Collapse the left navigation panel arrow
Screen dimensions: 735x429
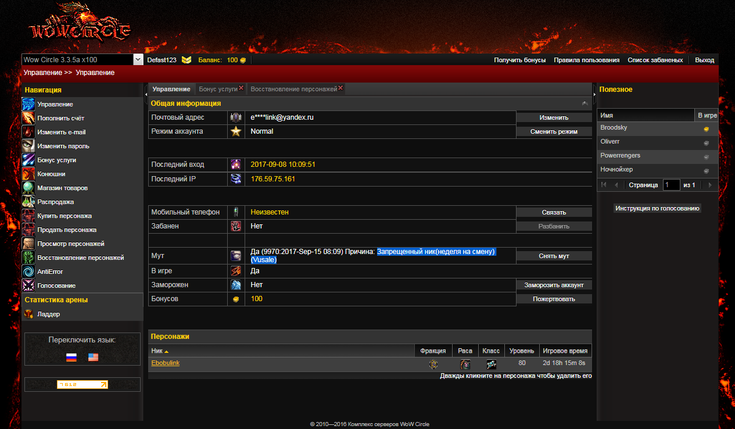(145, 92)
